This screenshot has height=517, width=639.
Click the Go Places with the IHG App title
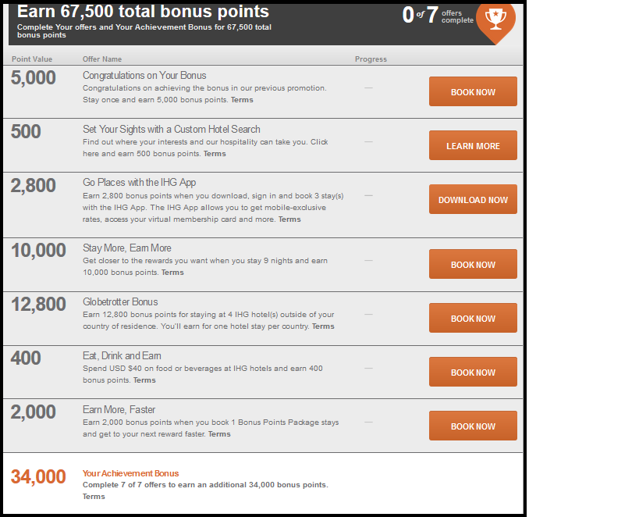pyautogui.click(x=140, y=183)
